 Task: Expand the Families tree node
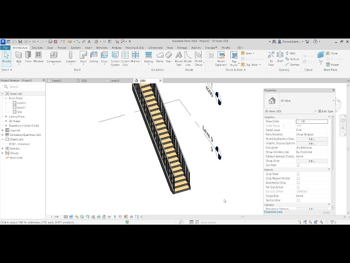(2, 148)
